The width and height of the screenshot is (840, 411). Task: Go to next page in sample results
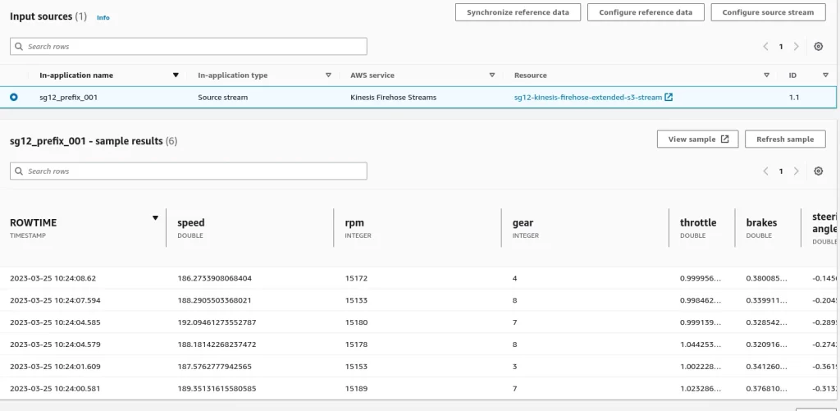tap(796, 171)
